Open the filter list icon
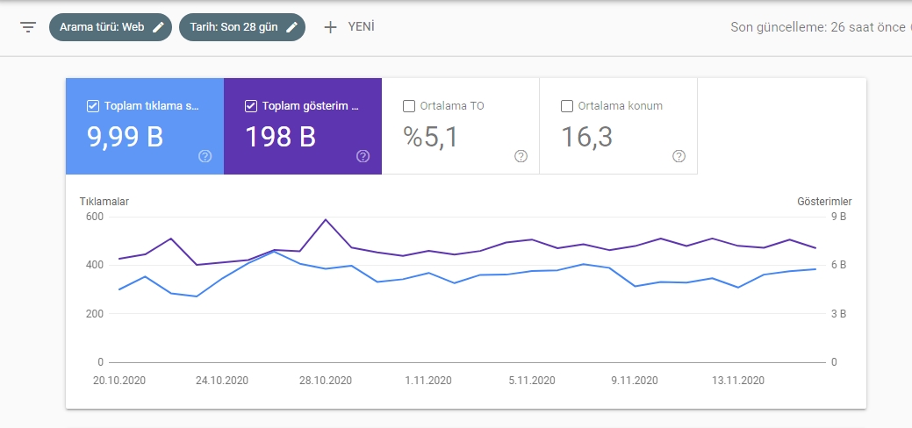 tap(28, 27)
